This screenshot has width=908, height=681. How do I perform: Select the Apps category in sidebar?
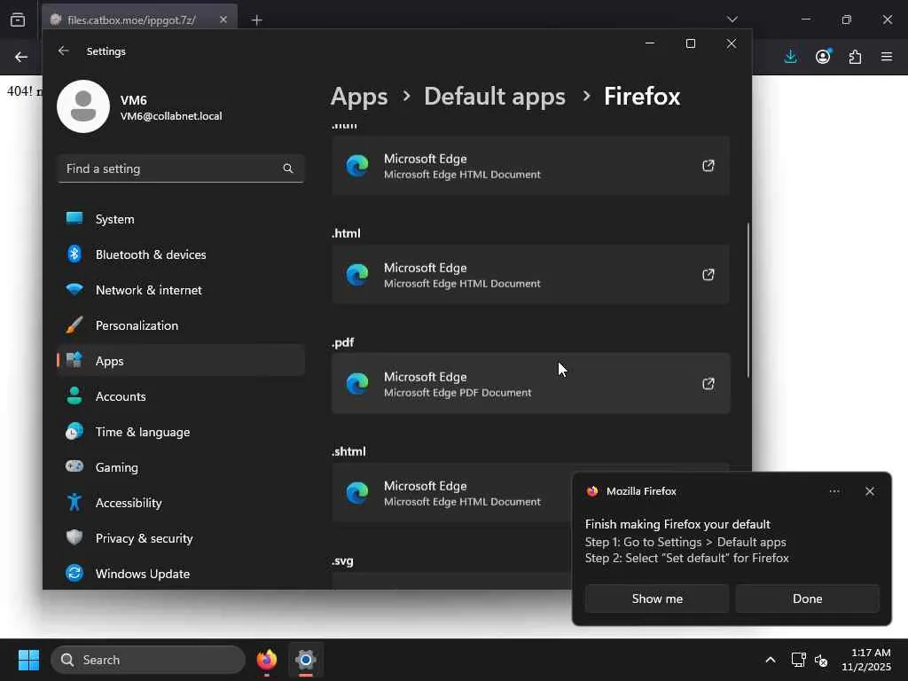pos(181,361)
